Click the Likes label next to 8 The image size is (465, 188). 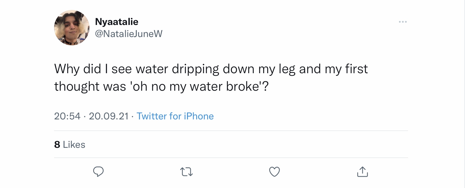(74, 144)
